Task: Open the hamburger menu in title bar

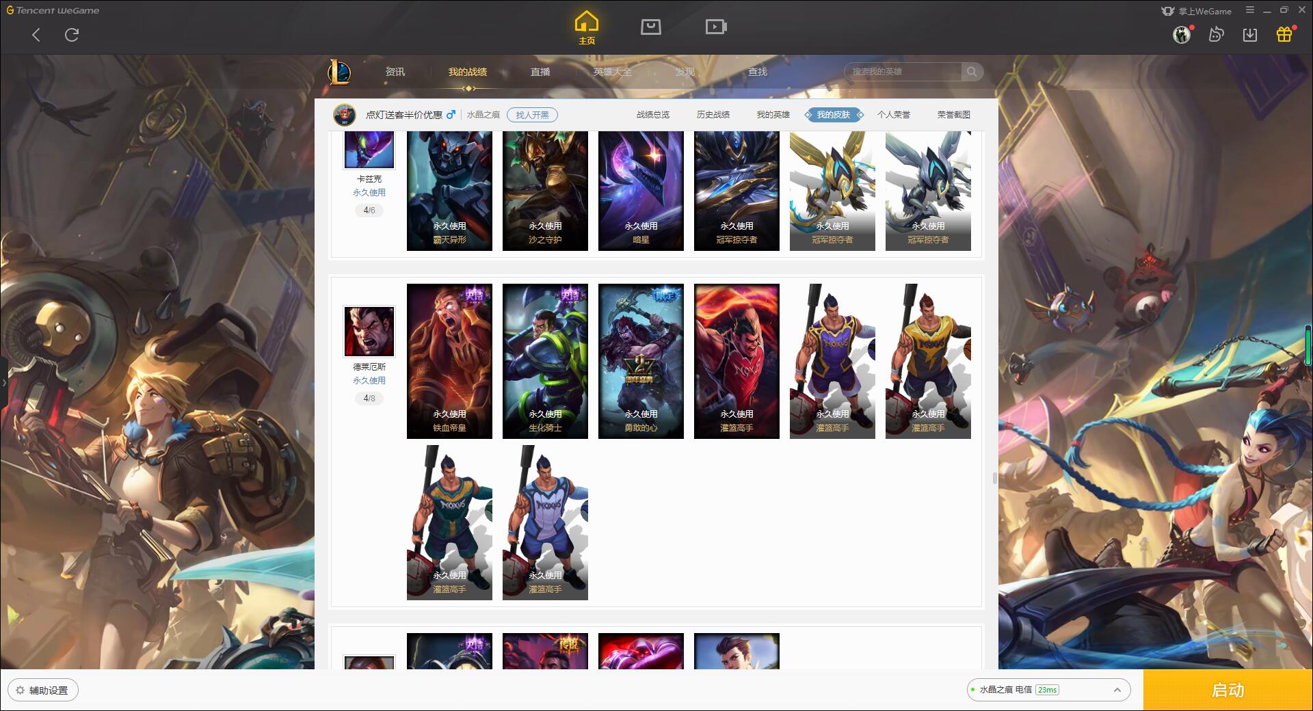Action: click(1250, 10)
